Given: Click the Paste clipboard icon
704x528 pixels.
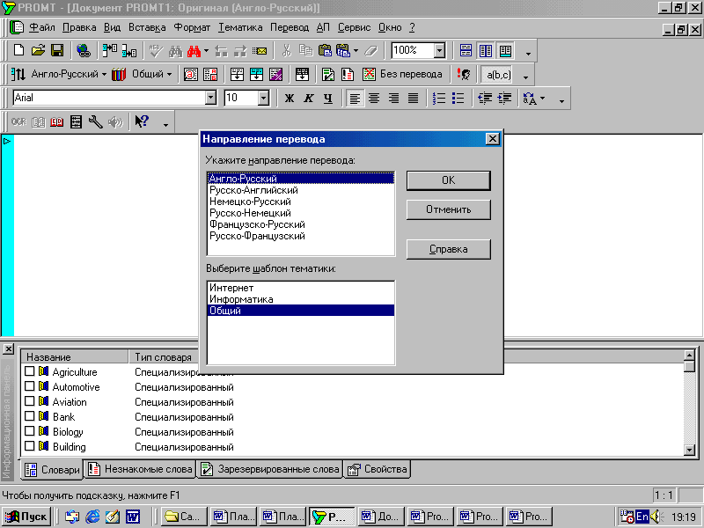Looking at the screenshot, I should tap(325, 50).
